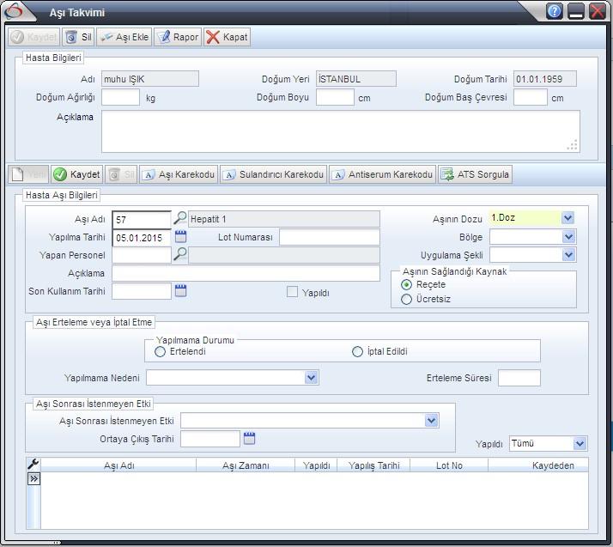Open the Bölge dropdown list
Viewport: 613px width, 547px height.
tap(567, 237)
